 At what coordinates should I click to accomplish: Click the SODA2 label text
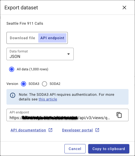55,84
